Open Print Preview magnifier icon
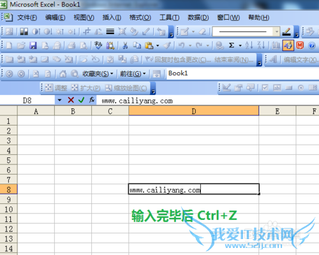The height and width of the screenshot is (255, 319). click(84, 45)
